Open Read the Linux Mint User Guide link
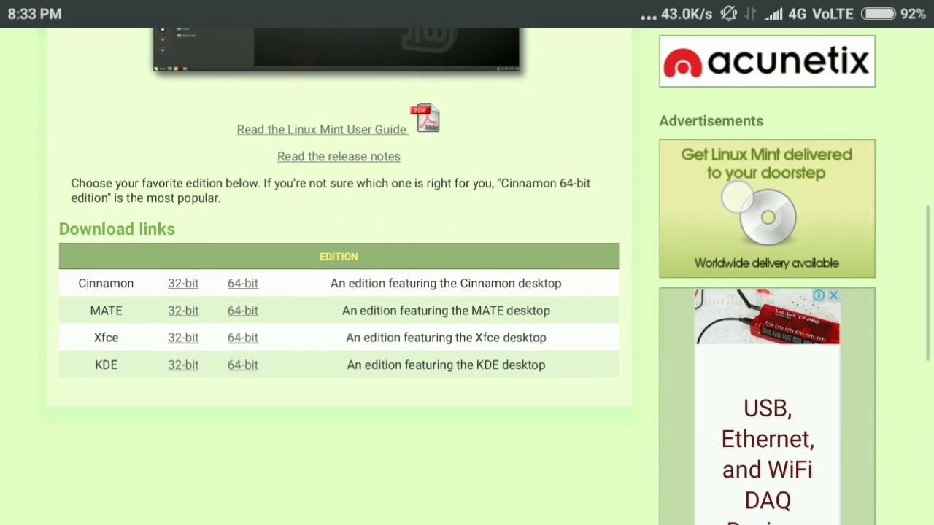Viewport: 934px width, 525px height. tap(321, 129)
